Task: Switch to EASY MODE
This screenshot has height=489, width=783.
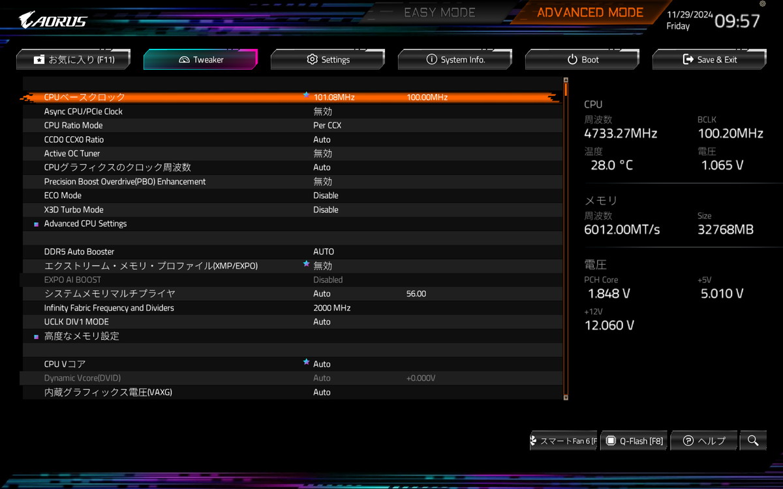Action: click(x=440, y=12)
